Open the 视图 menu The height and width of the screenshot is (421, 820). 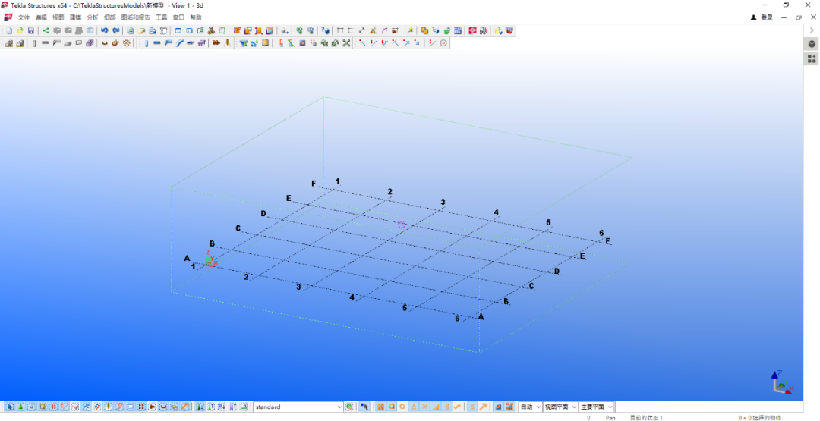[x=58, y=17]
